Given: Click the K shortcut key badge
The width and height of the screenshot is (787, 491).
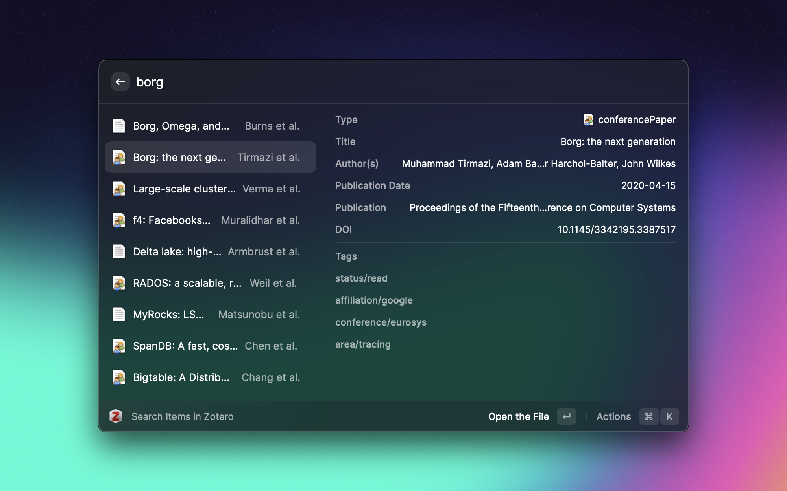Looking at the screenshot, I should tap(669, 416).
